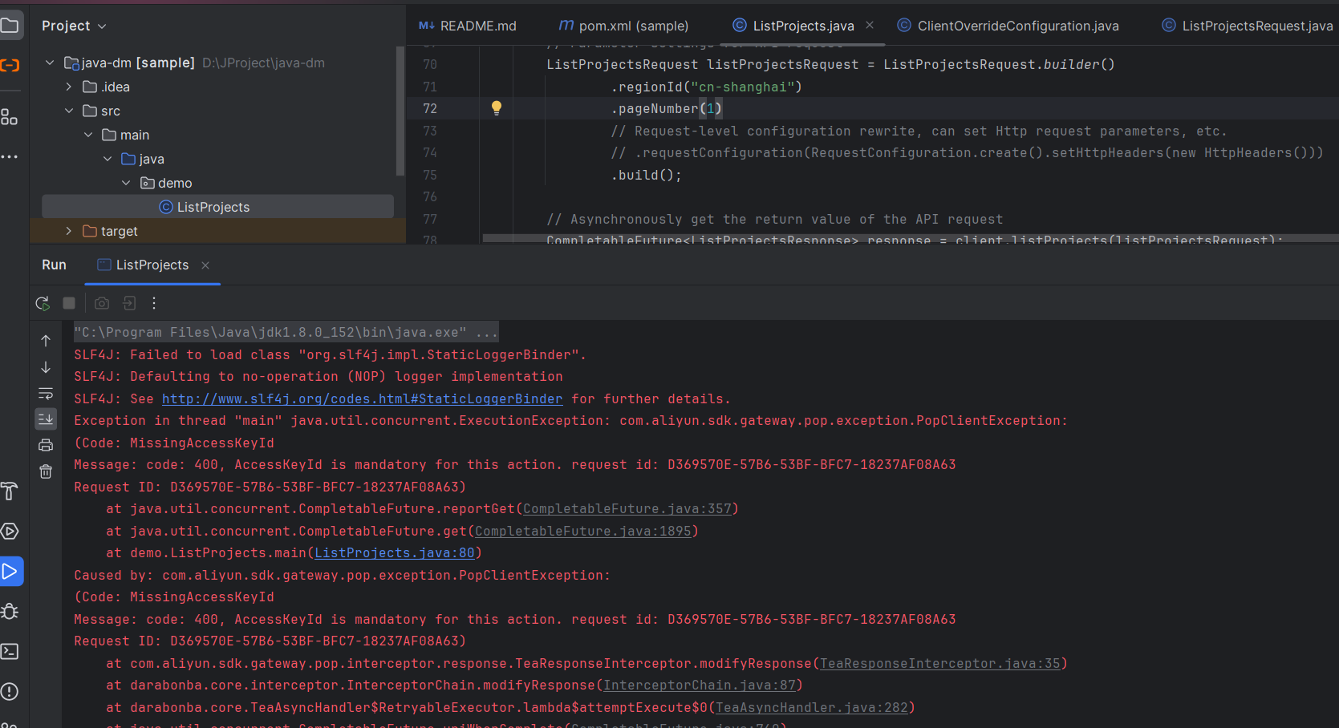Place cursor in pageNumber(1) argument
The height and width of the screenshot is (728, 1339).
click(x=710, y=108)
